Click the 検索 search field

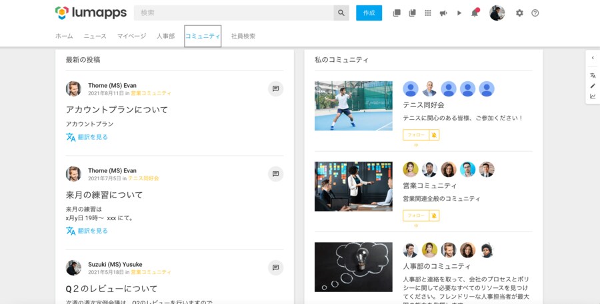(x=233, y=13)
